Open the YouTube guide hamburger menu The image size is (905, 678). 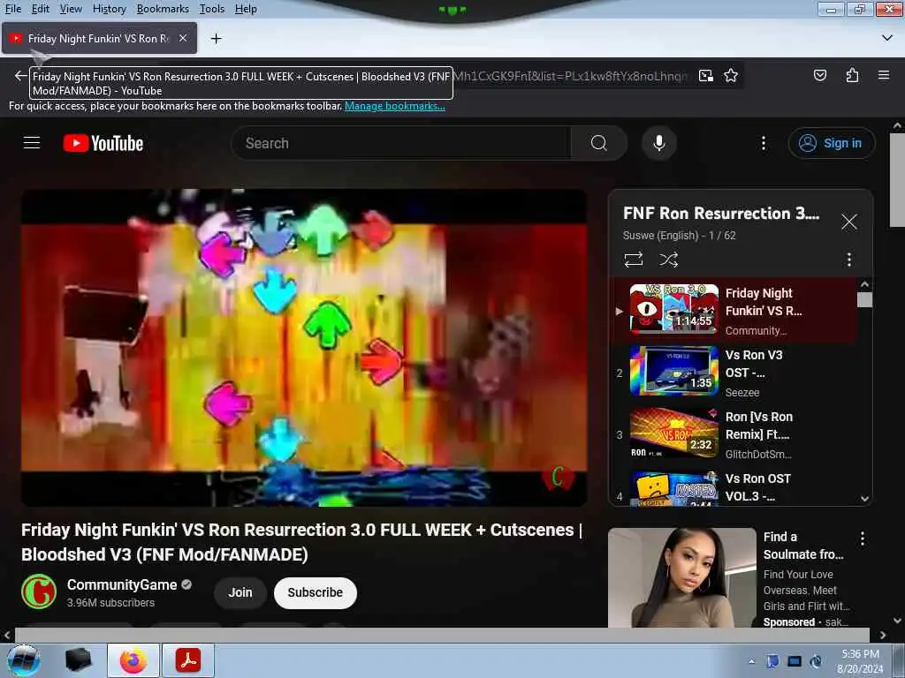(x=32, y=143)
